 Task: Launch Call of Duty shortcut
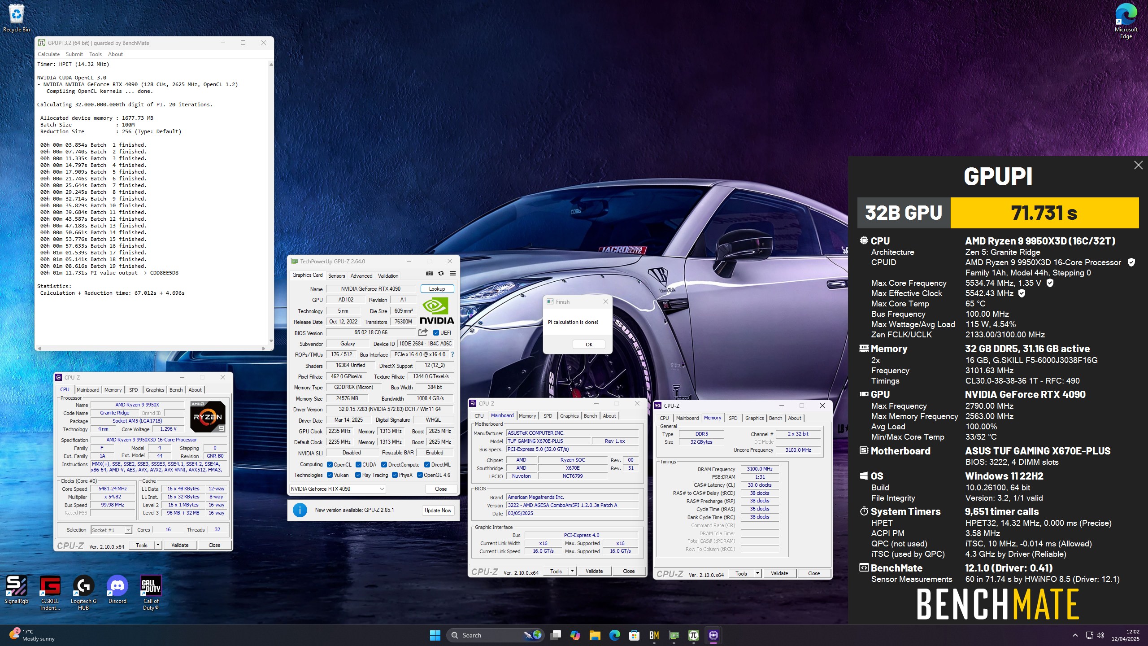151,593
